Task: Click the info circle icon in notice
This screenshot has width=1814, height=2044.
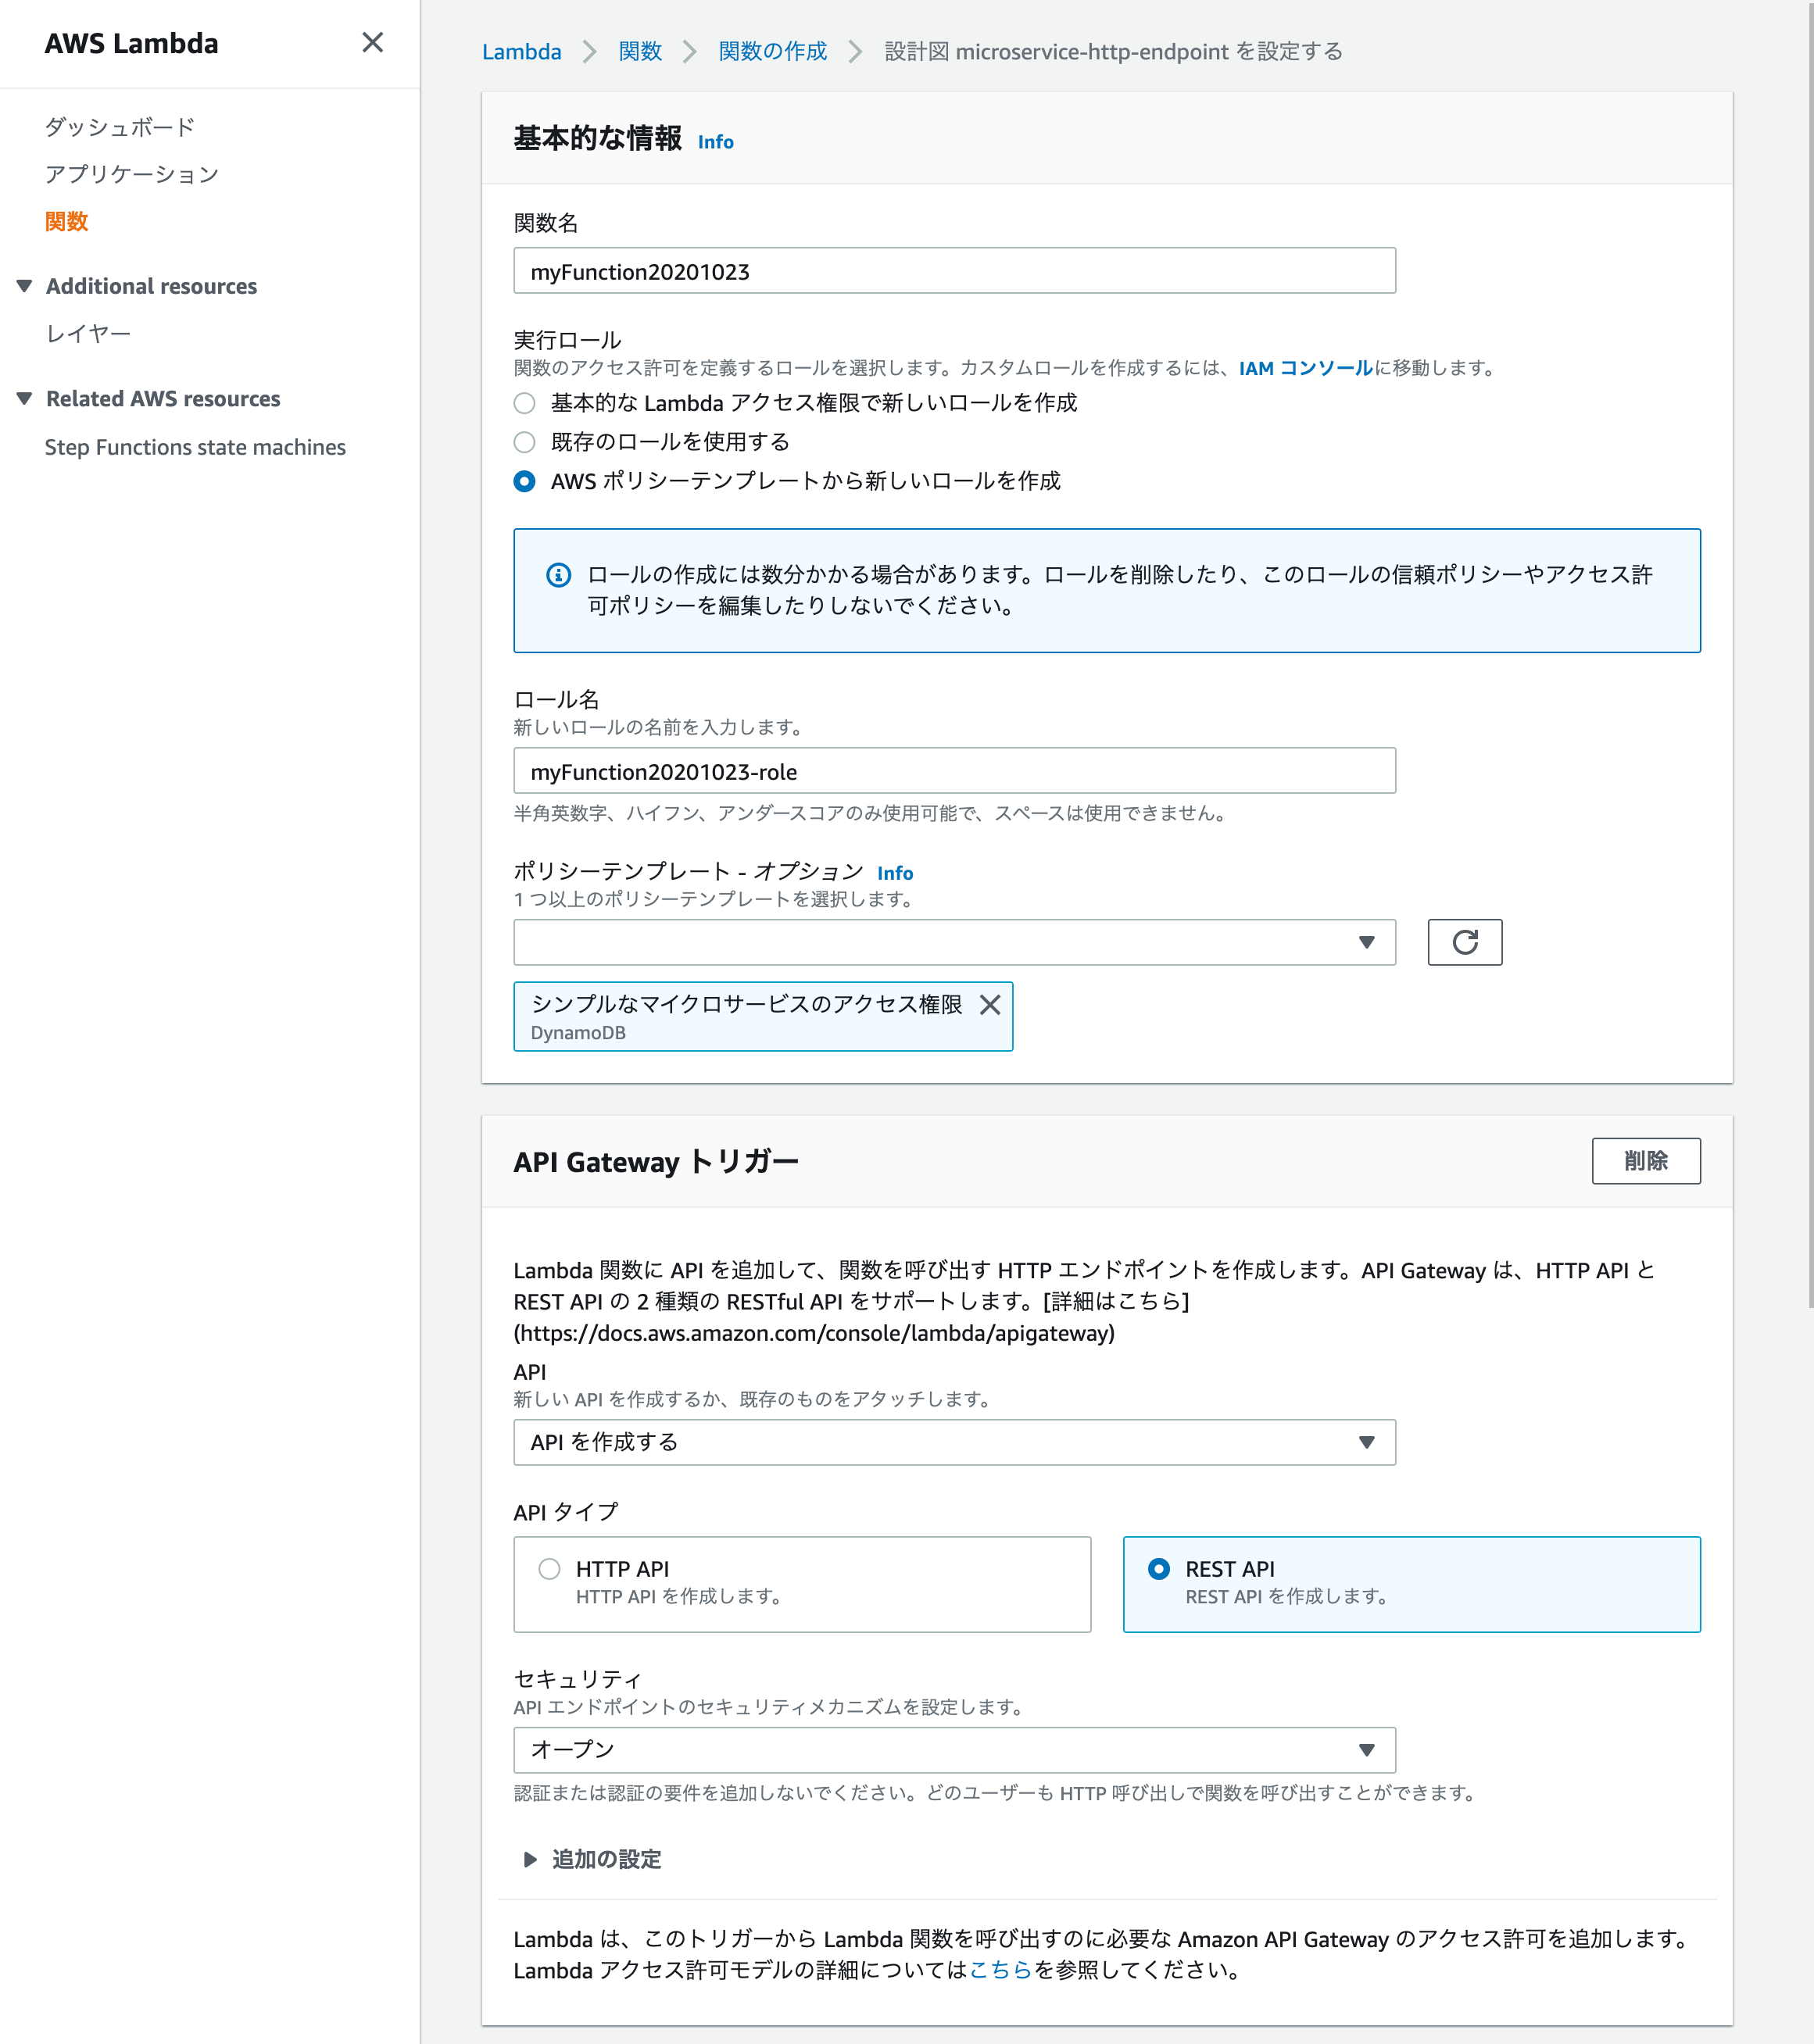Action: point(558,575)
